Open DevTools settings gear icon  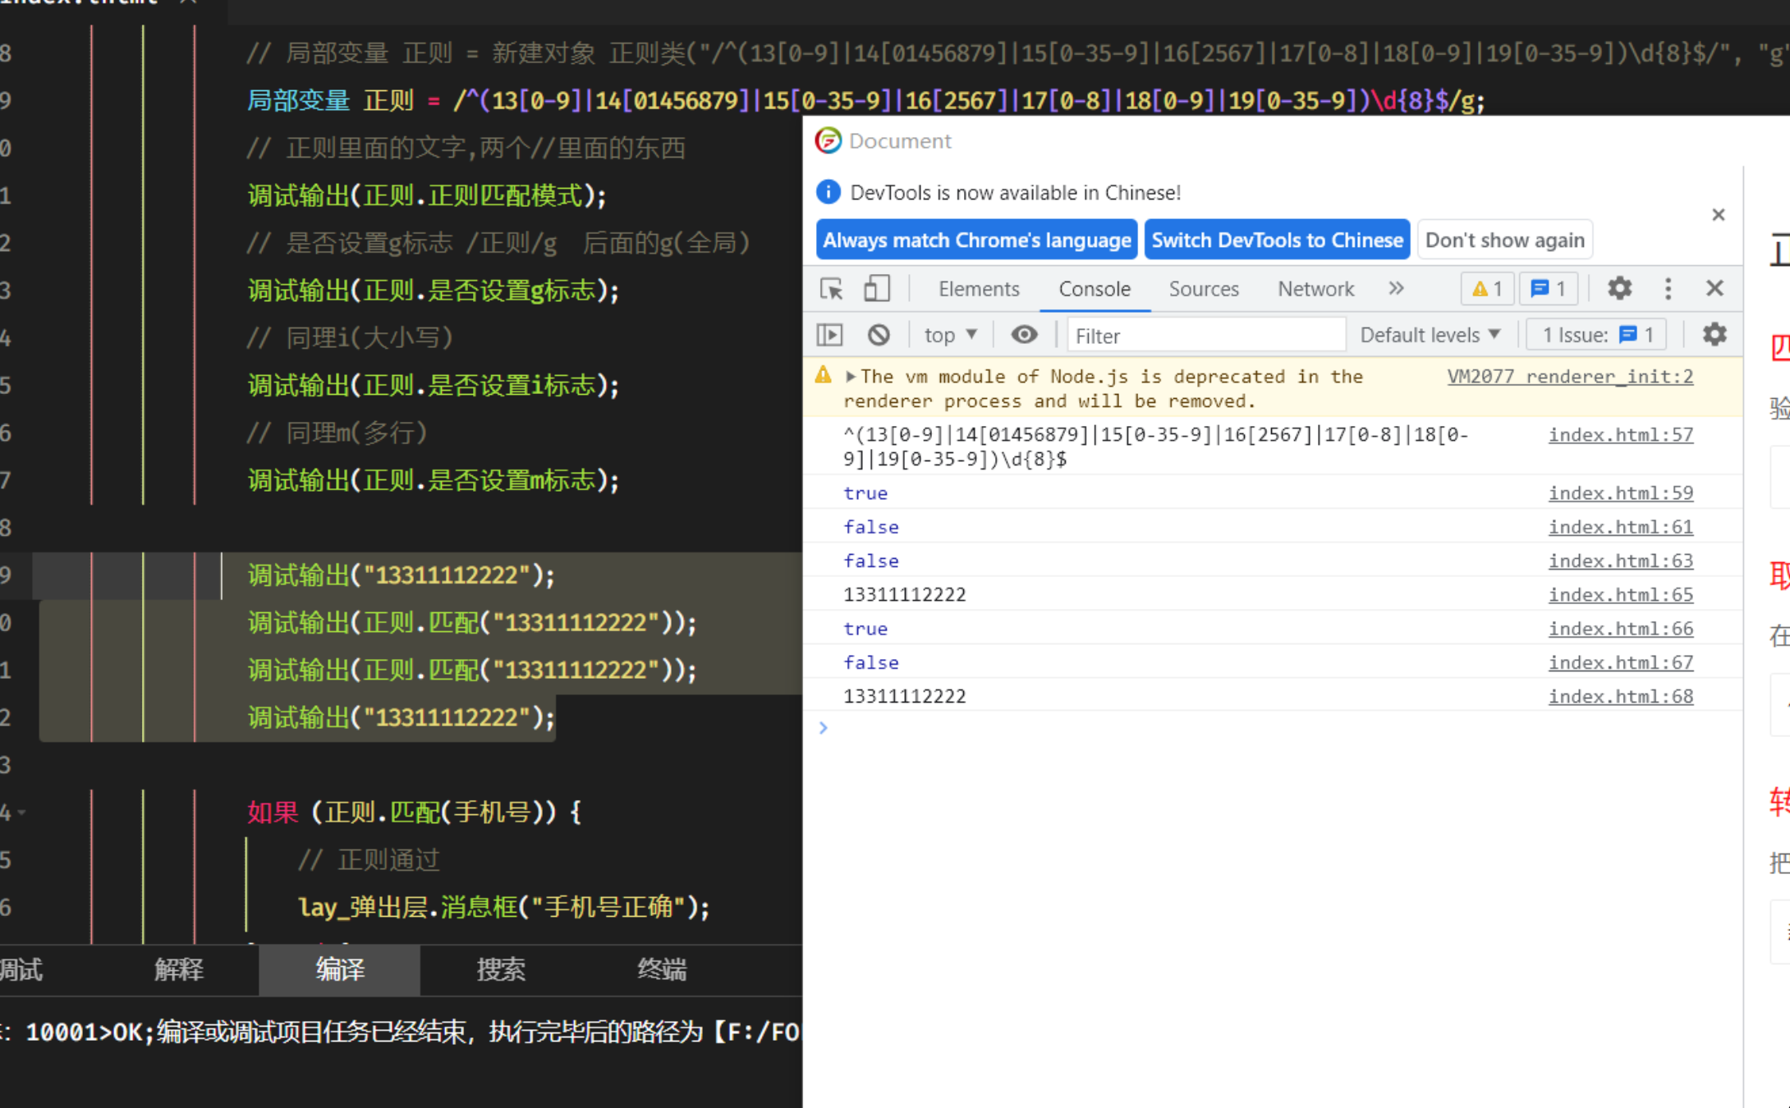[1619, 288]
